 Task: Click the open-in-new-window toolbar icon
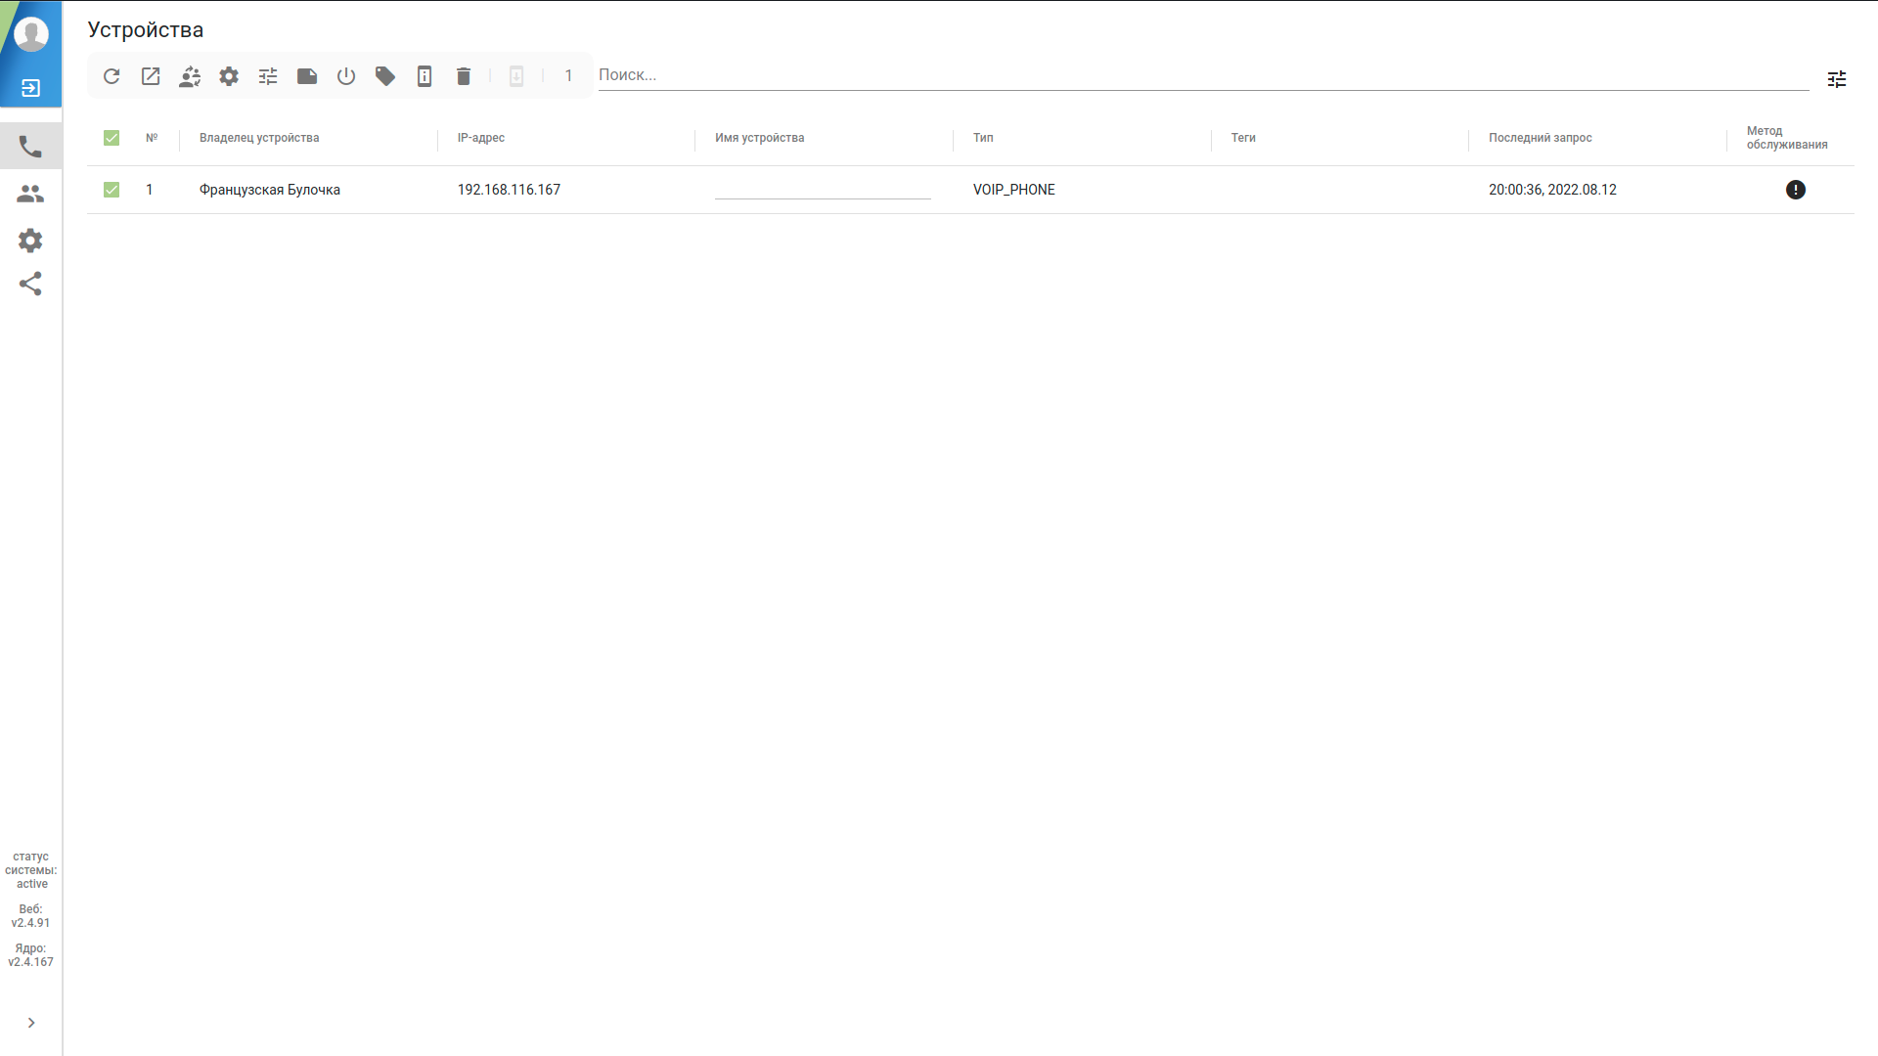(151, 76)
